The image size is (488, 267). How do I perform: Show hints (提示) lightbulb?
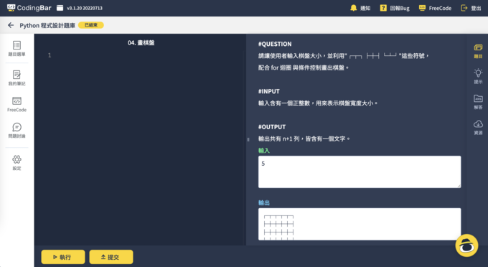pyautogui.click(x=478, y=77)
